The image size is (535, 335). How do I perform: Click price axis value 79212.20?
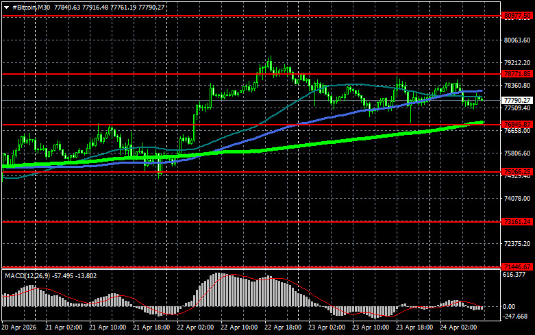(x=517, y=63)
